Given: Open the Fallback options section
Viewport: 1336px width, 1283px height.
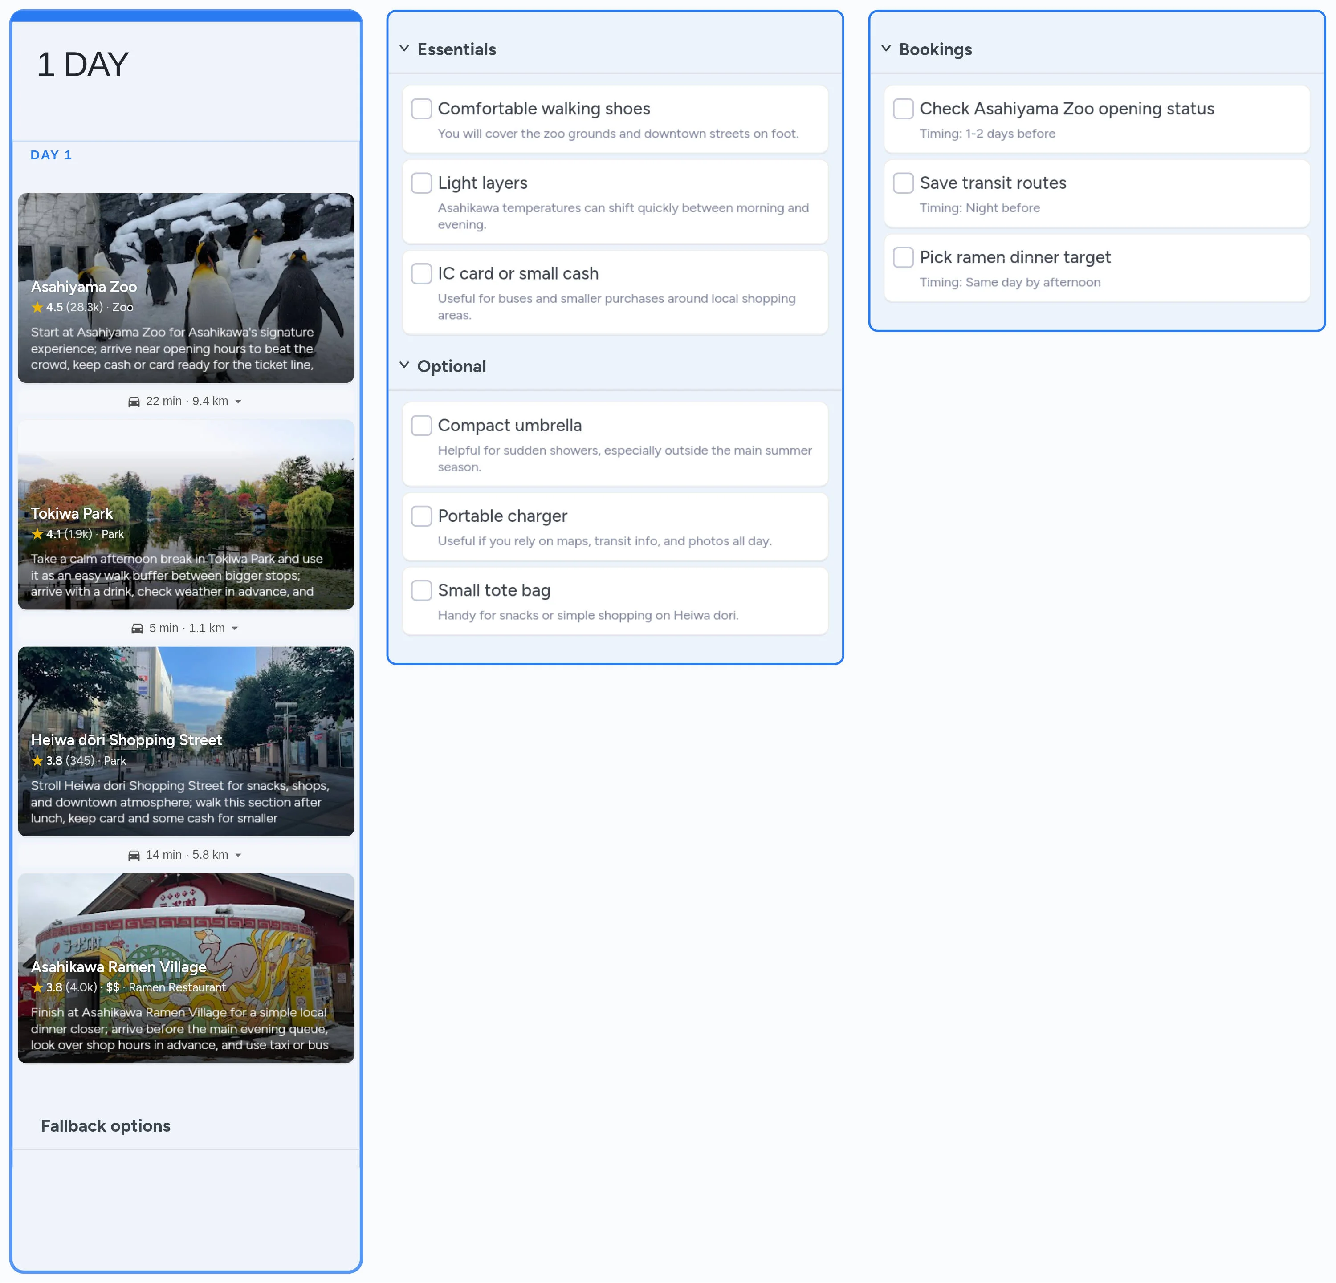Looking at the screenshot, I should coord(106,1125).
